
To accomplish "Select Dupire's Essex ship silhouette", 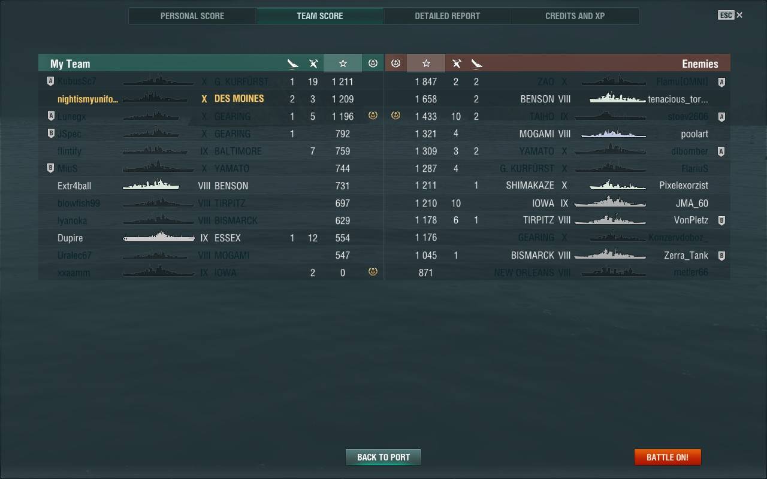I will coord(159,238).
